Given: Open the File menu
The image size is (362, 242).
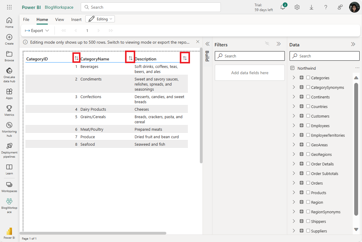Looking at the screenshot, I should pos(26,19).
